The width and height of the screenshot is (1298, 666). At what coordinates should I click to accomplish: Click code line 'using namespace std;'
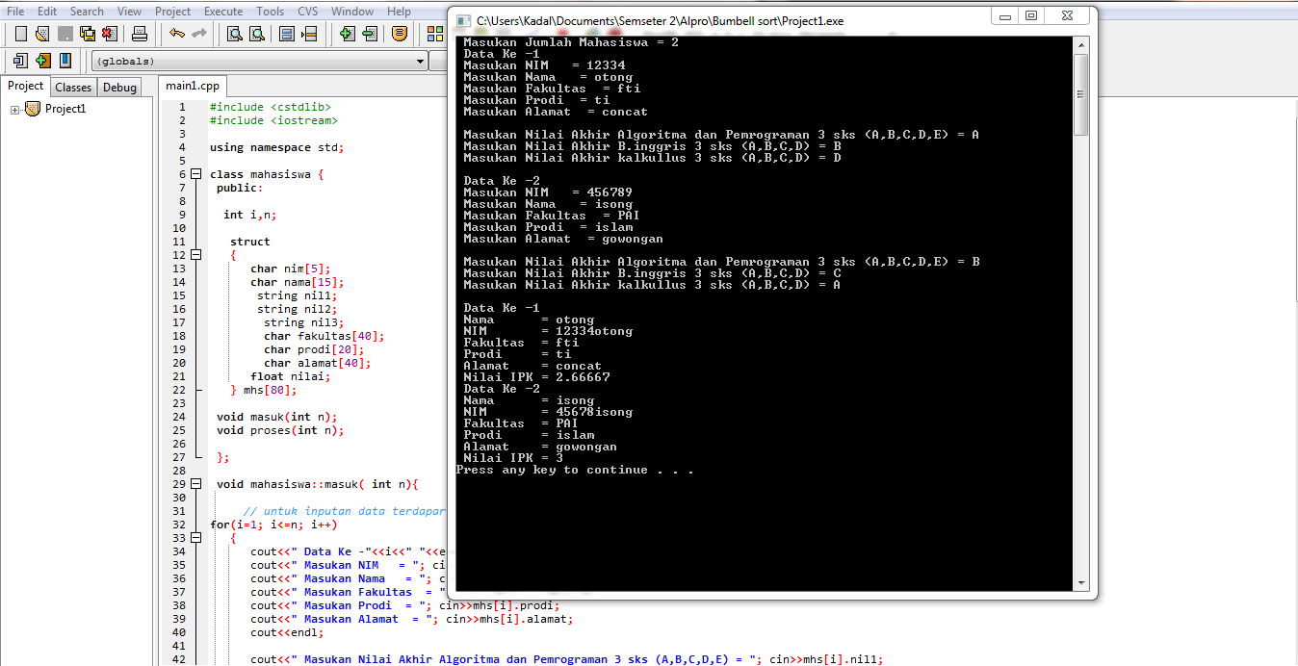(x=276, y=147)
